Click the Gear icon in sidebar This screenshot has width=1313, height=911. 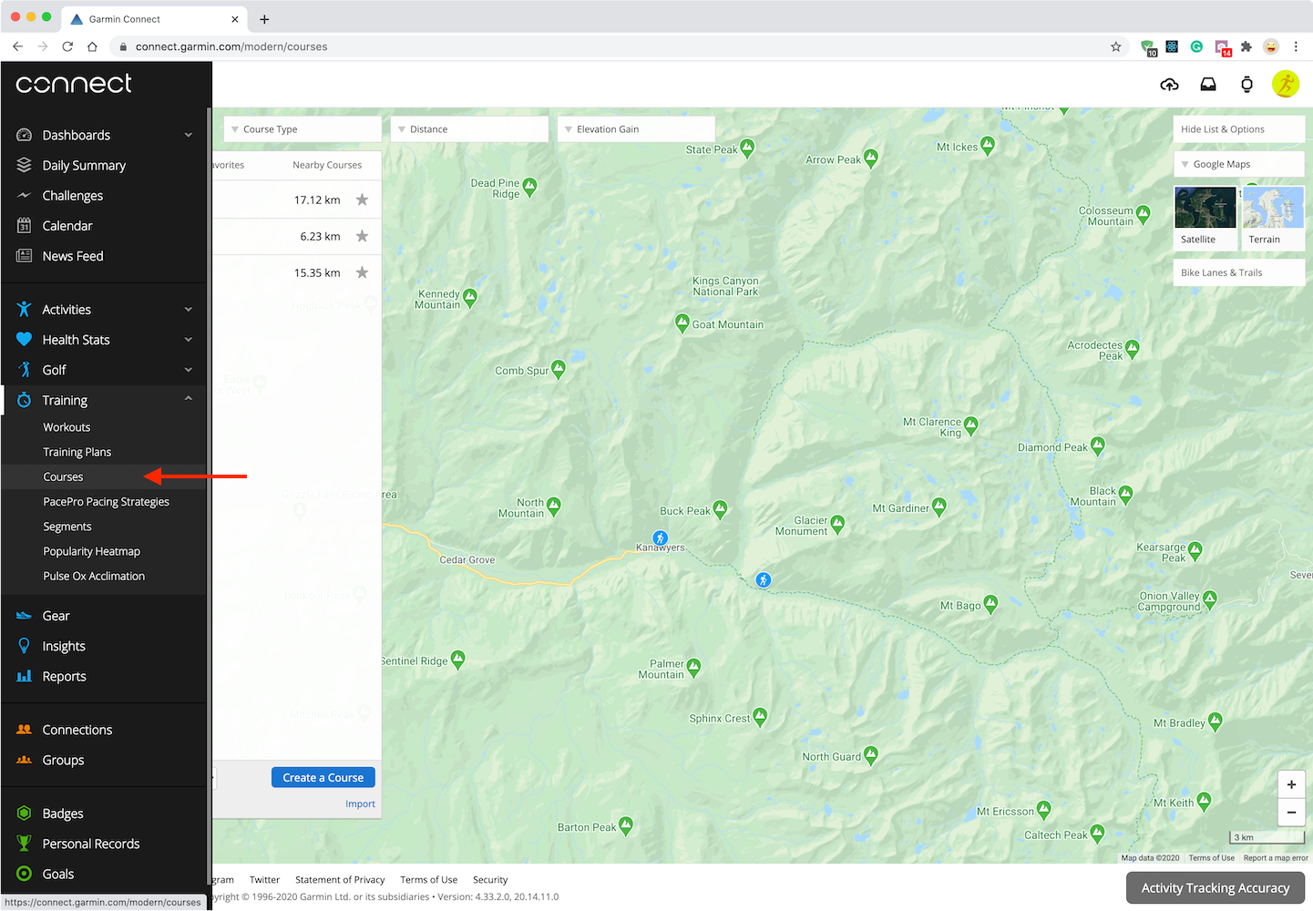click(23, 615)
